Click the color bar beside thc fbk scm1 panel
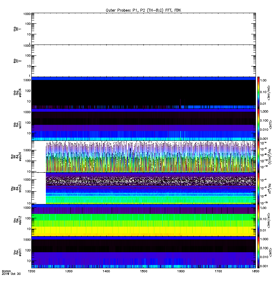273x292 pixels. pyautogui.click(x=258, y=252)
